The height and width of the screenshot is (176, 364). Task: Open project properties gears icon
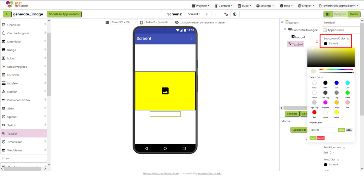coord(226,14)
